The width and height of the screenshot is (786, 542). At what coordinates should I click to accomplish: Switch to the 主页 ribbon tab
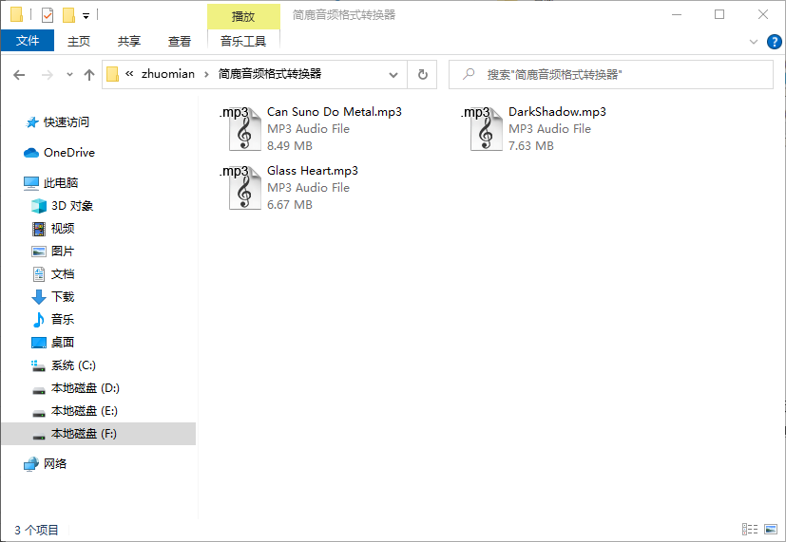click(x=79, y=41)
